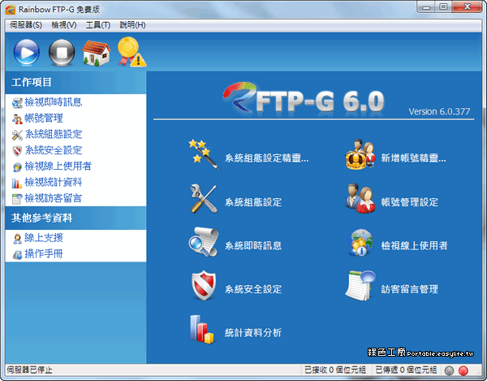Click Version 6.0.377 text
This screenshot has width=487, height=381.
tap(439, 111)
